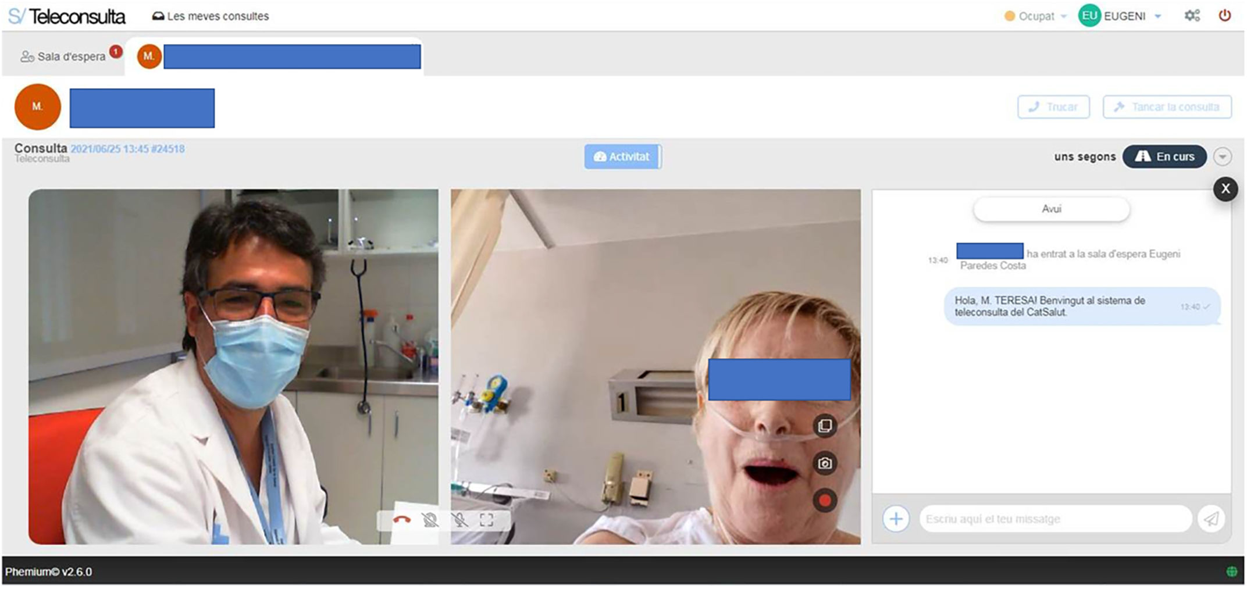Hang up the video call
1247x589 pixels.
[x=401, y=519]
